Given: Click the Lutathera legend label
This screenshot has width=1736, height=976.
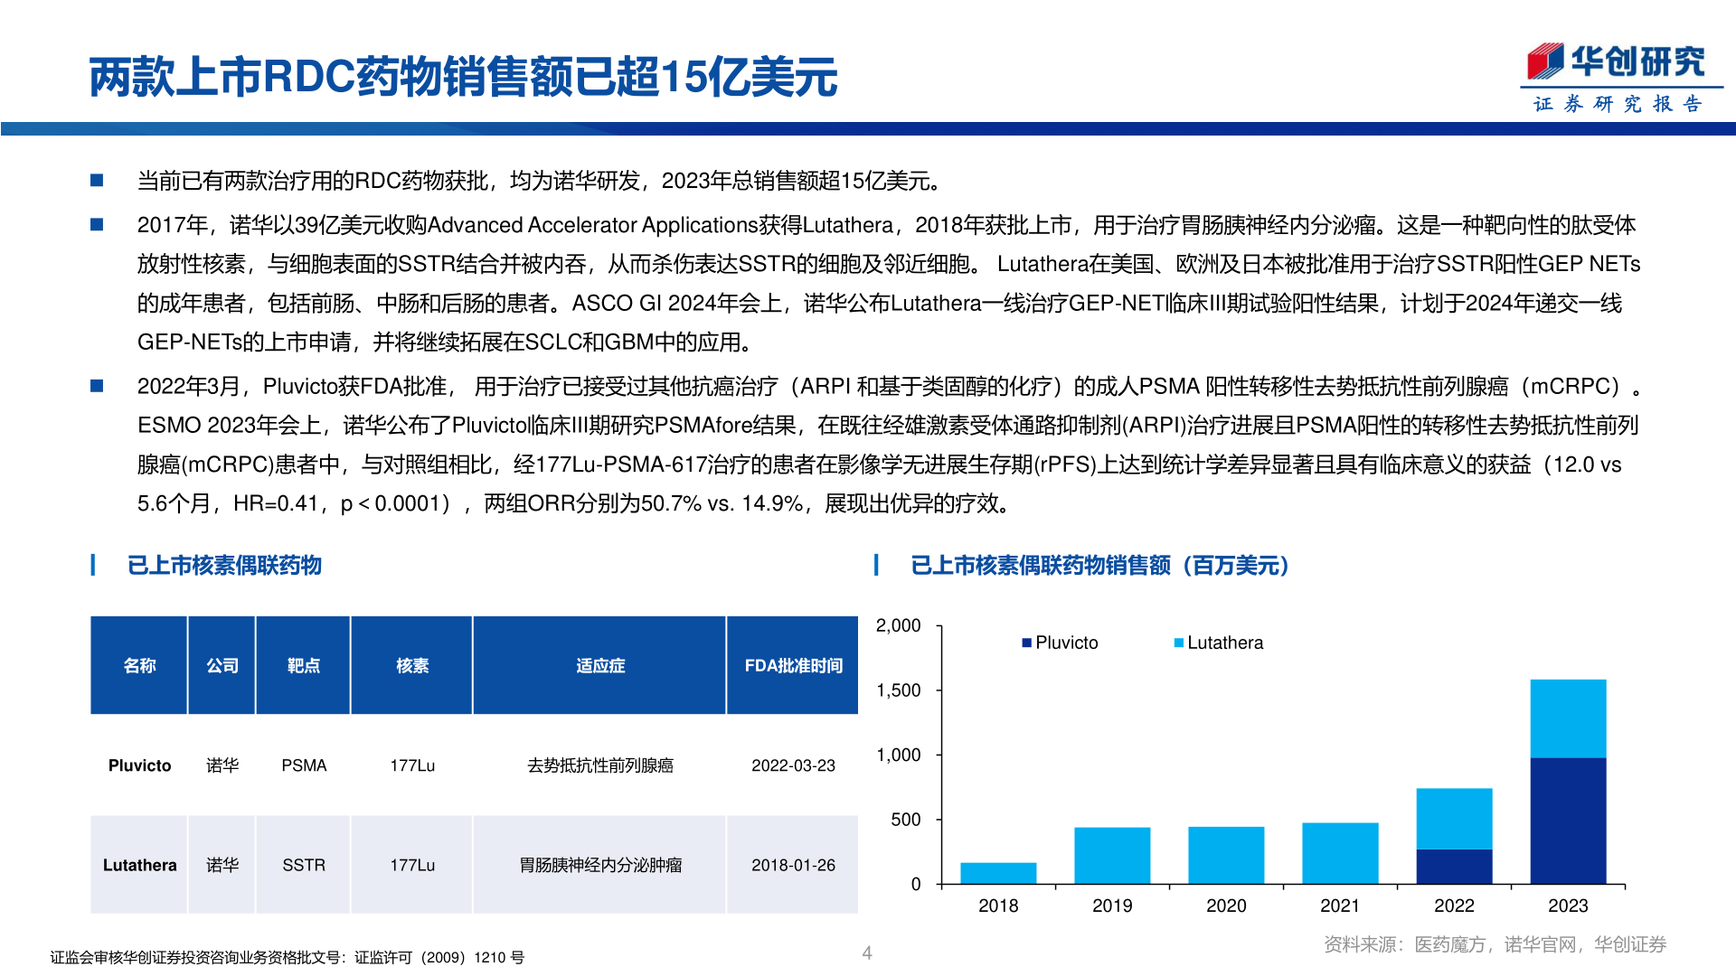Looking at the screenshot, I should coord(1225,643).
